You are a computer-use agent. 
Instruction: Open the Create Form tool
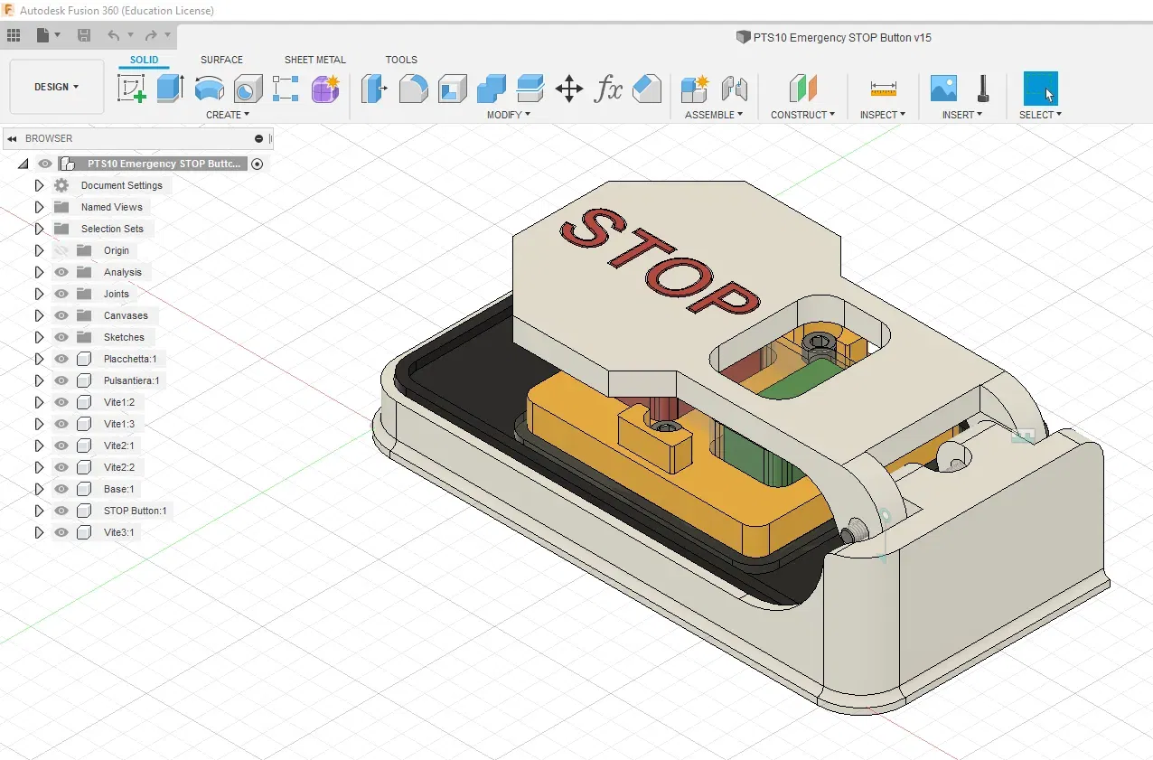(325, 89)
